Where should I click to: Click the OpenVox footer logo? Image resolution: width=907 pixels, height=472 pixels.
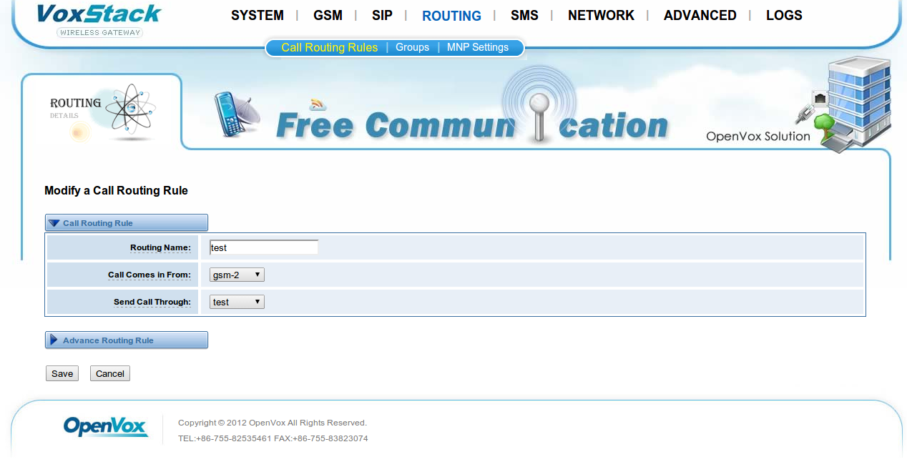coord(105,427)
